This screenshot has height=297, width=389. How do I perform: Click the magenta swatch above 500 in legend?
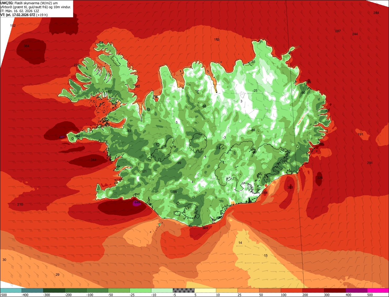point(378,290)
